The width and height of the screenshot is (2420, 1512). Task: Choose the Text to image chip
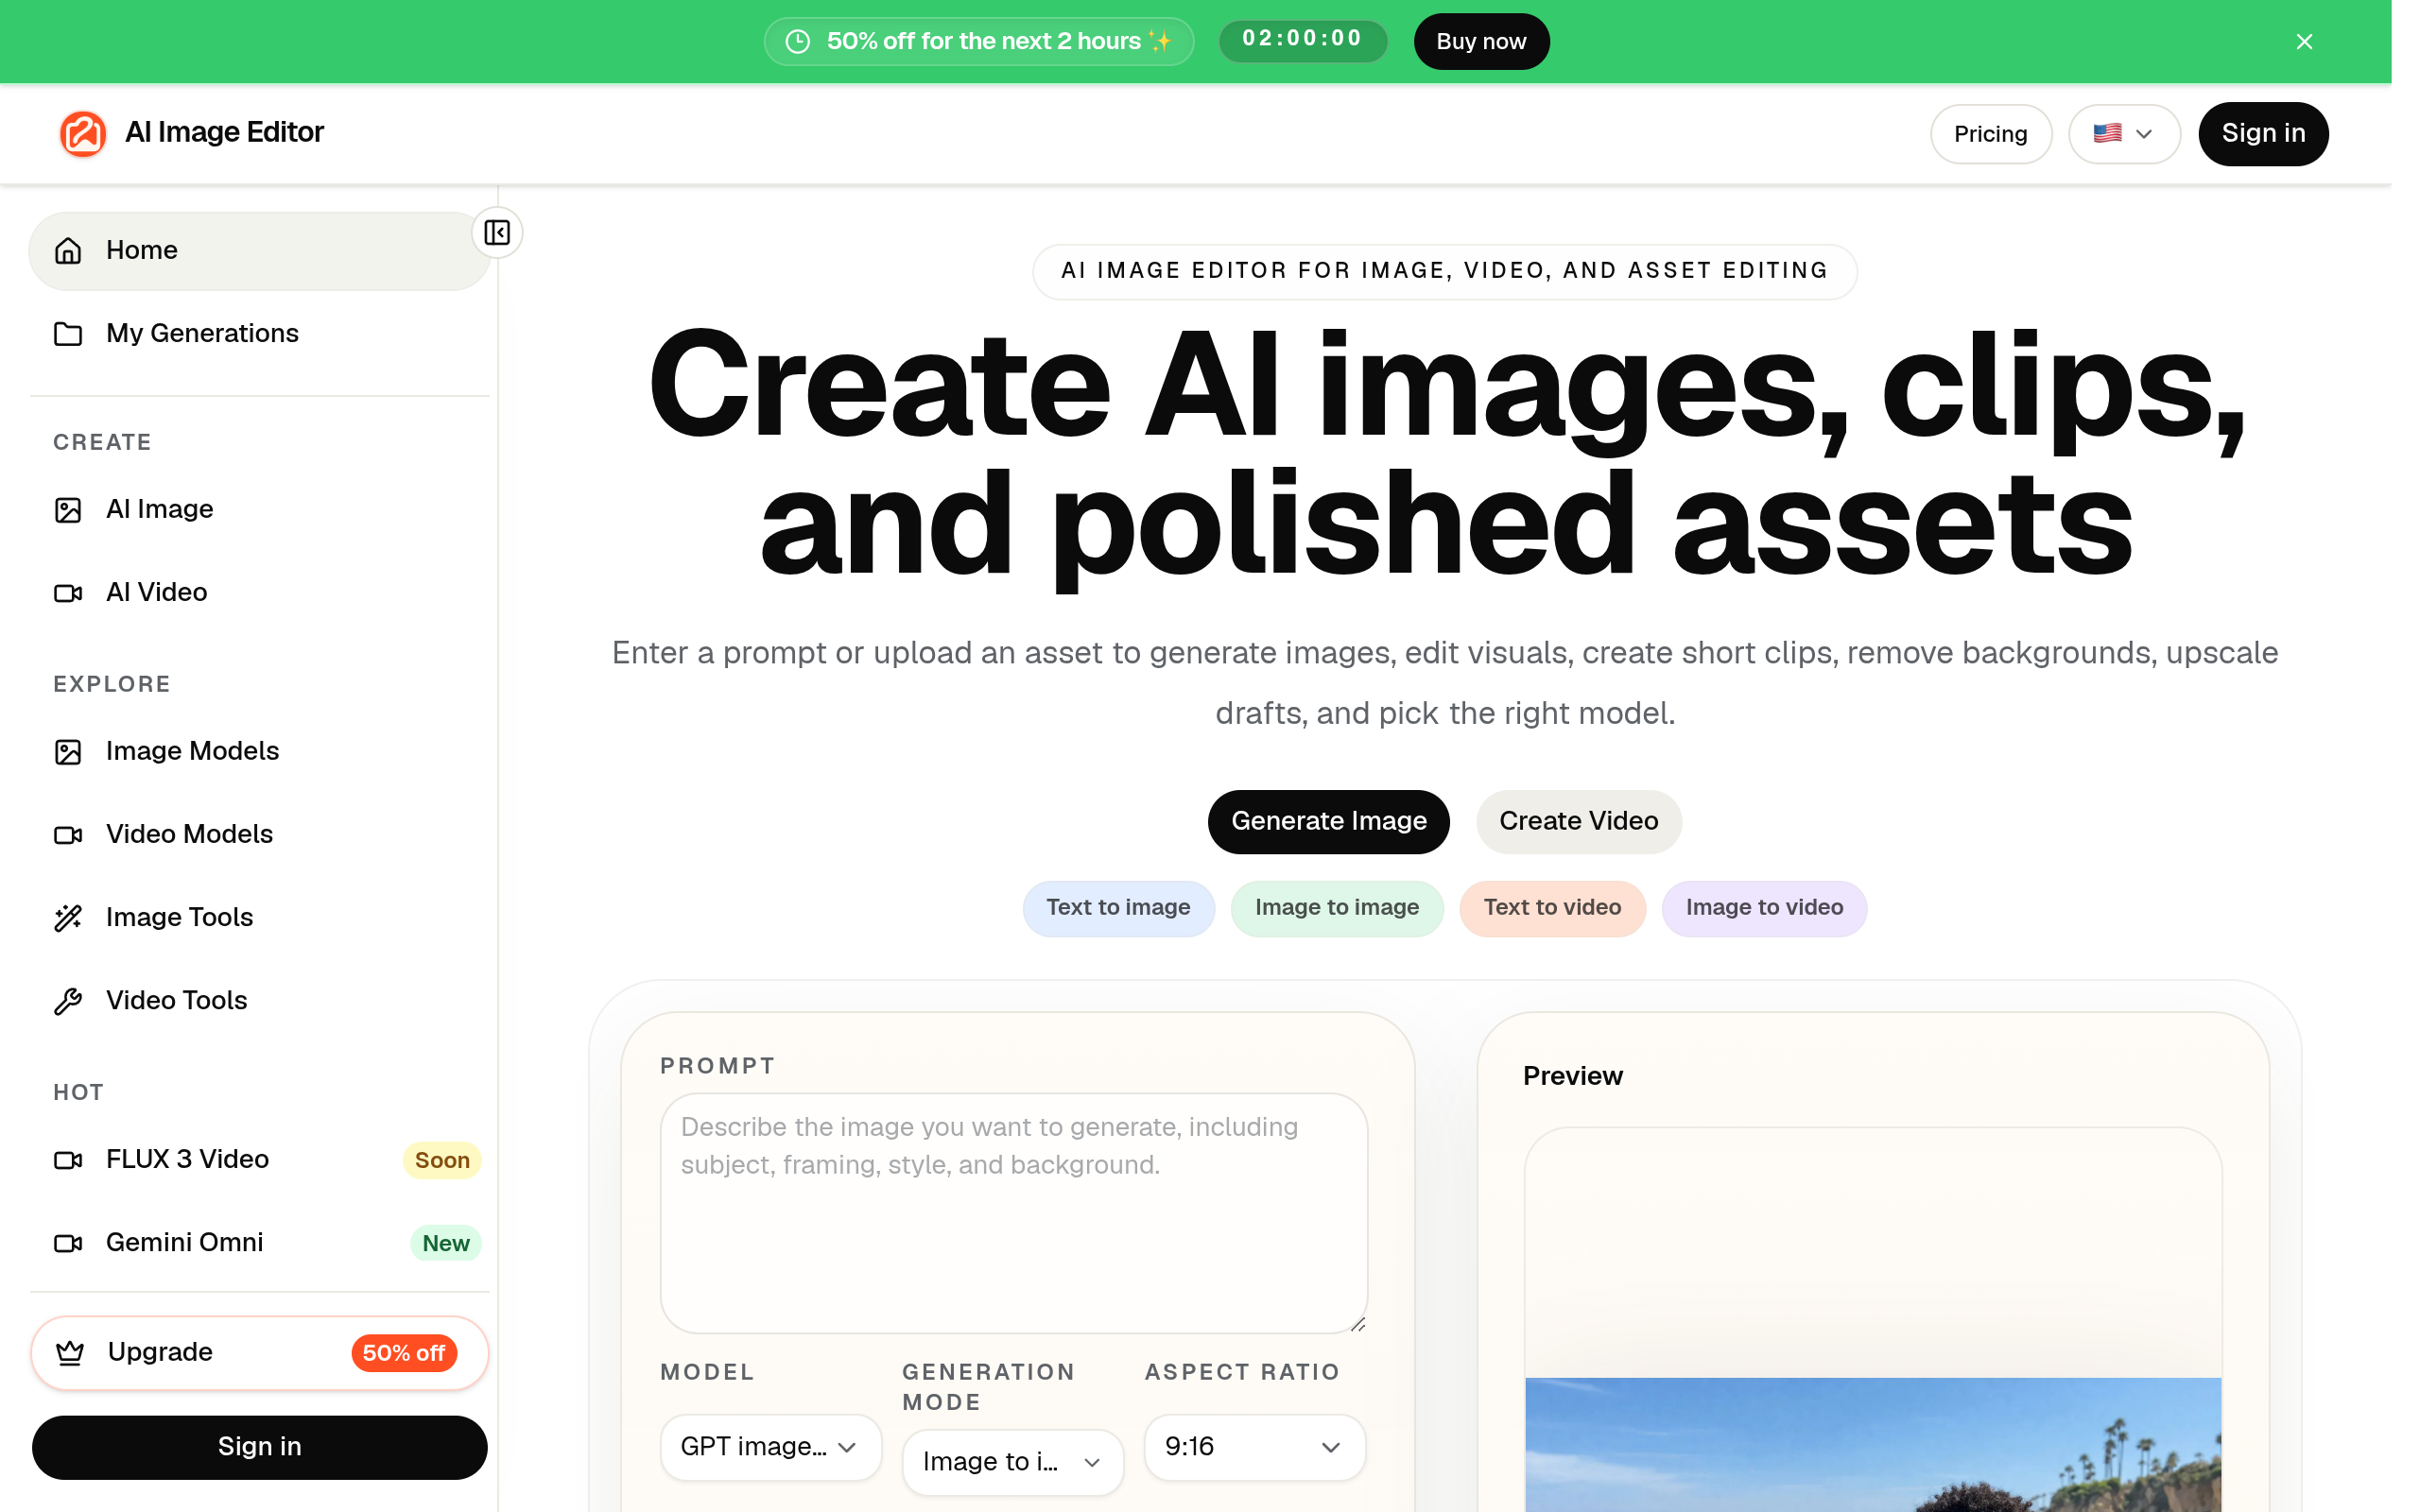click(x=1118, y=908)
